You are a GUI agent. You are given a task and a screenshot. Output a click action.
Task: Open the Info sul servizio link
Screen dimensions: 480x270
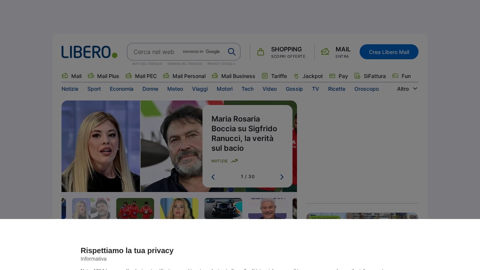147,64
